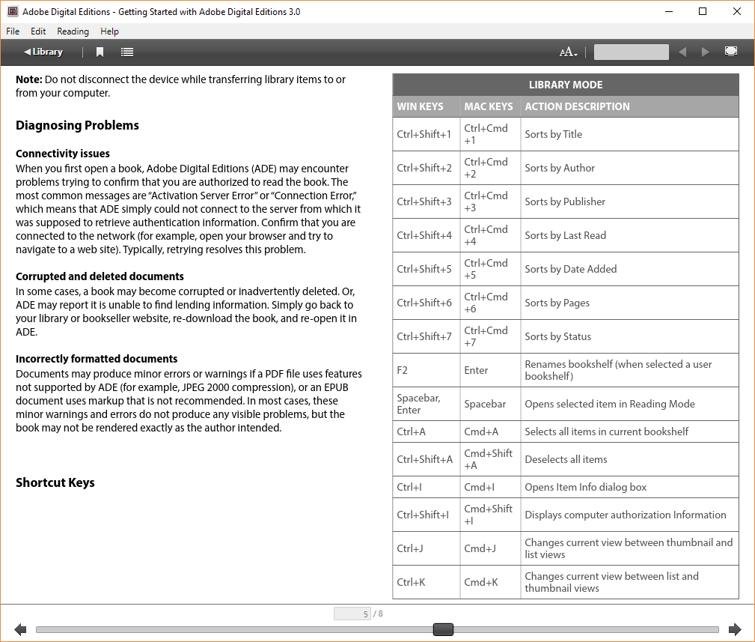
Task: Click Opens selected item in Reading Mode cell
Action: click(630, 405)
